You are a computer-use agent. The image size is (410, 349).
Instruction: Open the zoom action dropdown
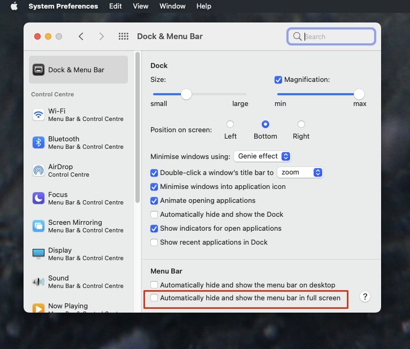coord(300,172)
